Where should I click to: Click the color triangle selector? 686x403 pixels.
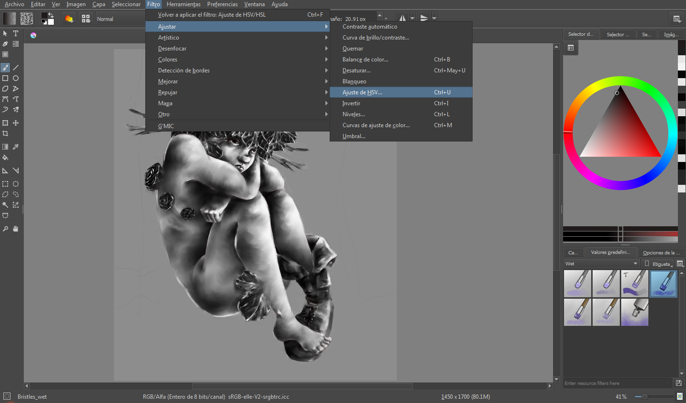(x=620, y=124)
